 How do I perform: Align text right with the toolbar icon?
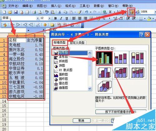tap(85, 18)
